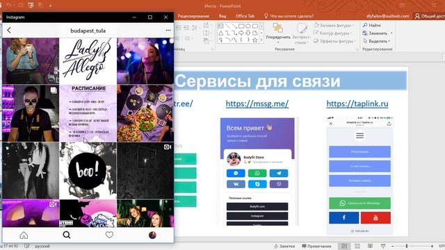445x250 pixels.
Task: Click the 'Что вы хотите сделать?' search box
Action: [x=289, y=16]
